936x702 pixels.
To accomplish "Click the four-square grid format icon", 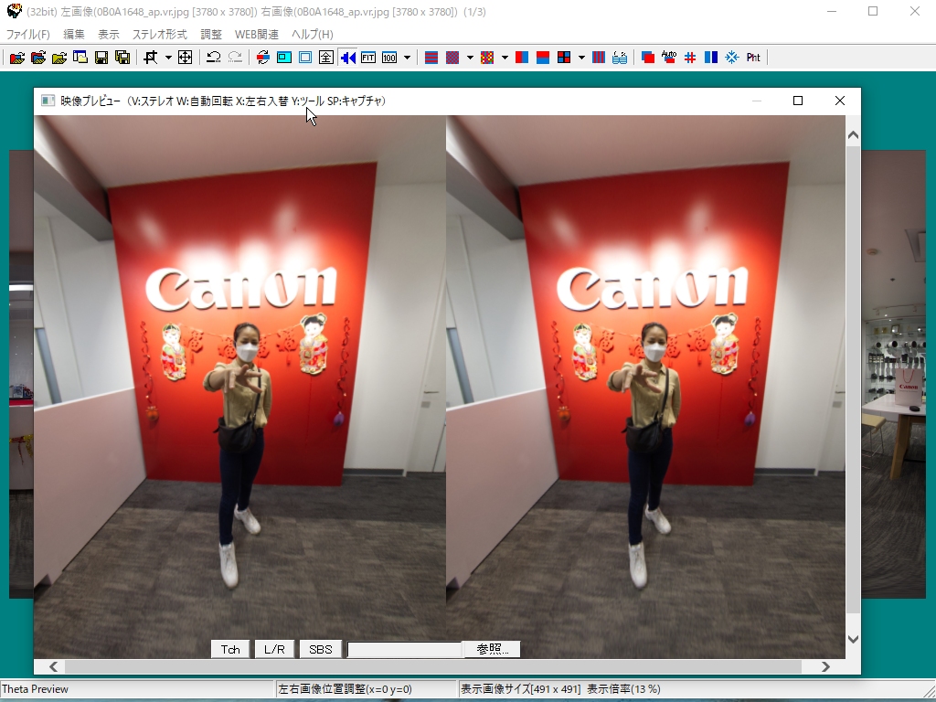I will coord(563,58).
